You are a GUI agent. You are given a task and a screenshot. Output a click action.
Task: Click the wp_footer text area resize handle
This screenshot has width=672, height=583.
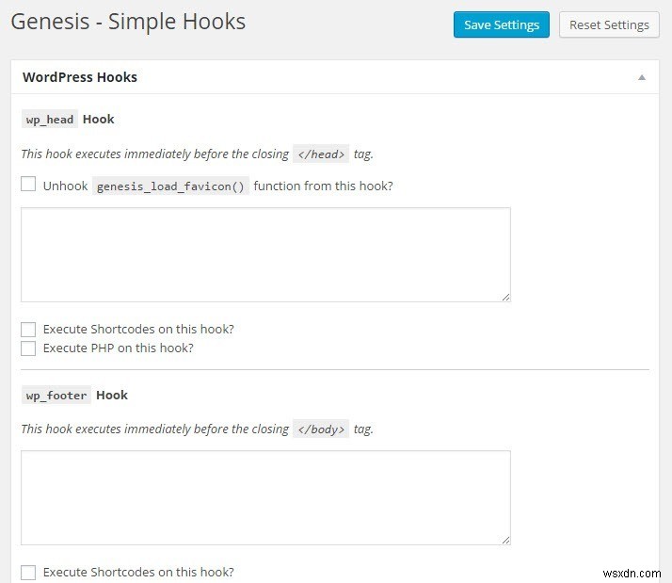[x=505, y=540]
